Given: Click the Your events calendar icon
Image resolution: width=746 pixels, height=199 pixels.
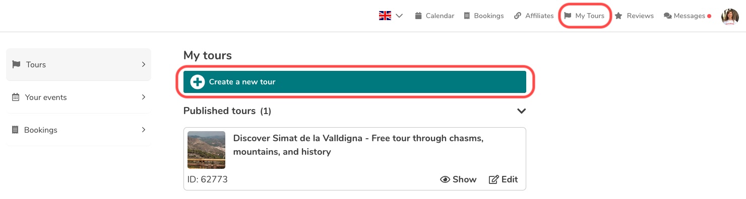Looking at the screenshot, I should tap(16, 97).
